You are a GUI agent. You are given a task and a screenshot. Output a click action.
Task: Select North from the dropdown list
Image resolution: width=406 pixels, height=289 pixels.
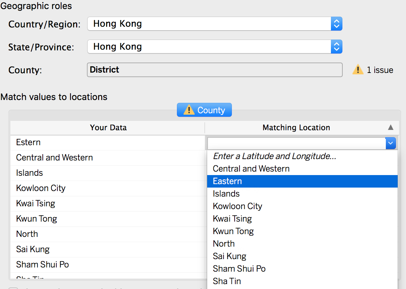[x=224, y=244]
